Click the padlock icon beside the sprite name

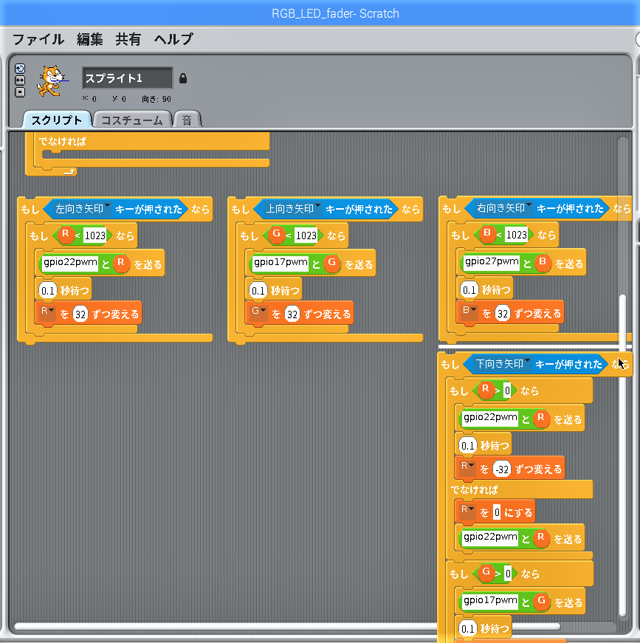[183, 78]
